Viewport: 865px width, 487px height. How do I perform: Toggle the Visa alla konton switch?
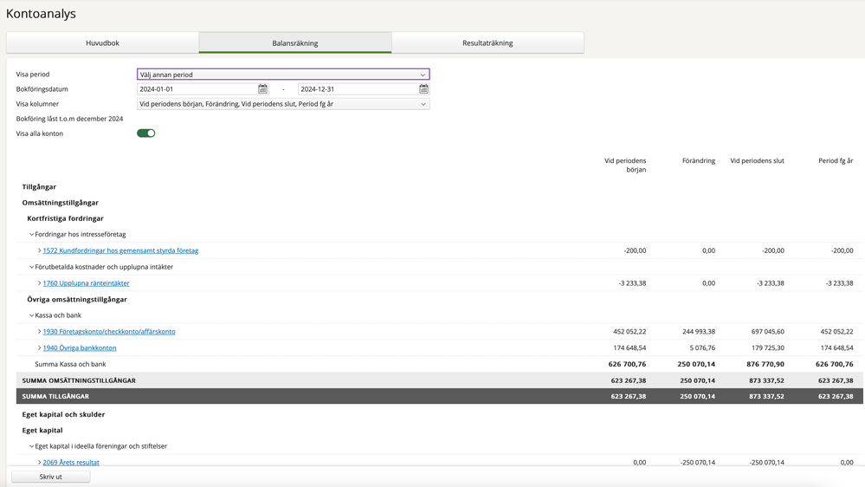pos(146,133)
